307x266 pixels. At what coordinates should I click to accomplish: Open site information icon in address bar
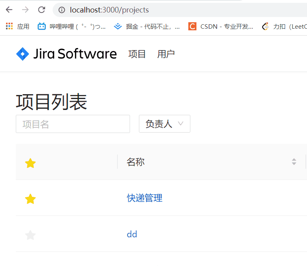(x=62, y=10)
